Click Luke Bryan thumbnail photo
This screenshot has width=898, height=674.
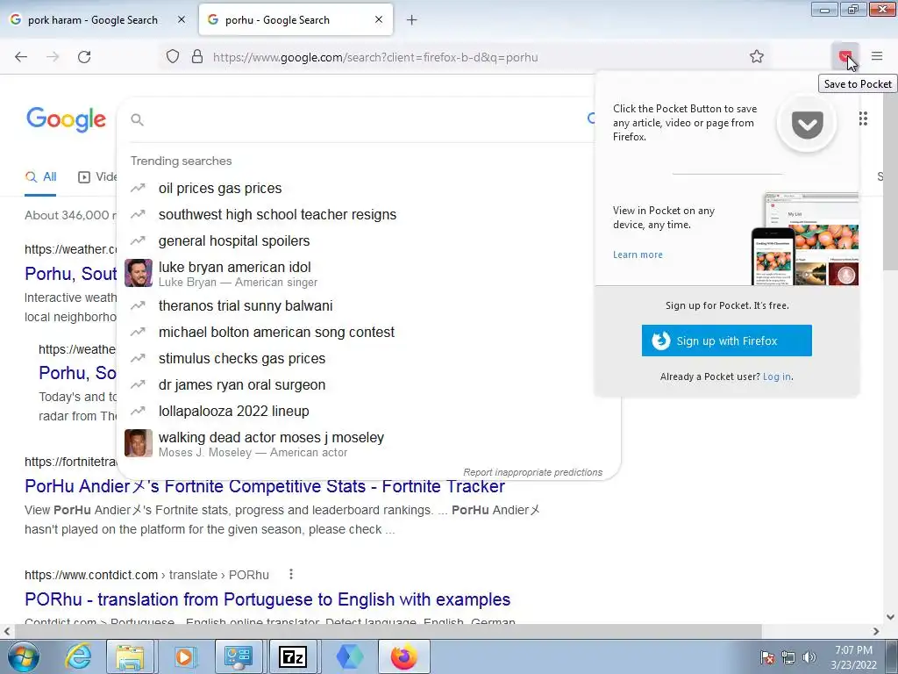[139, 273]
